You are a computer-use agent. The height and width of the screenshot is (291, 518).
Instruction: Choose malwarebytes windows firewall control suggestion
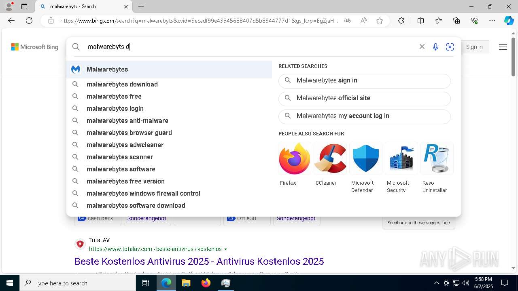[x=169, y=193]
